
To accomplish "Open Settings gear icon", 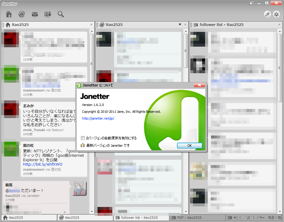I will [x=276, y=14].
